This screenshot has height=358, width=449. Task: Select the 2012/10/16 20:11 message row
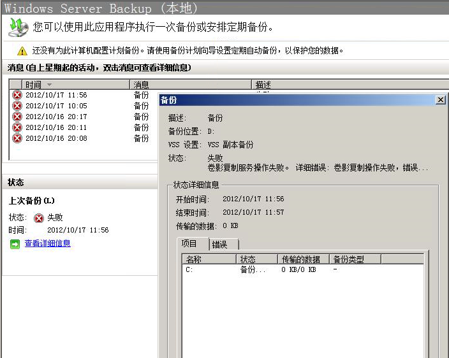tap(83, 127)
